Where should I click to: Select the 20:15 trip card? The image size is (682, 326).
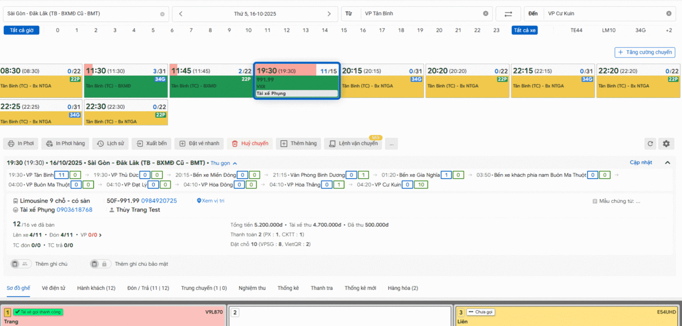coord(382,81)
